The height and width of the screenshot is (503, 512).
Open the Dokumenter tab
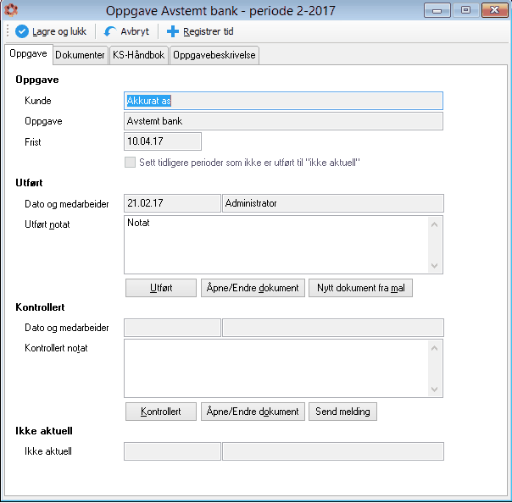[80, 55]
